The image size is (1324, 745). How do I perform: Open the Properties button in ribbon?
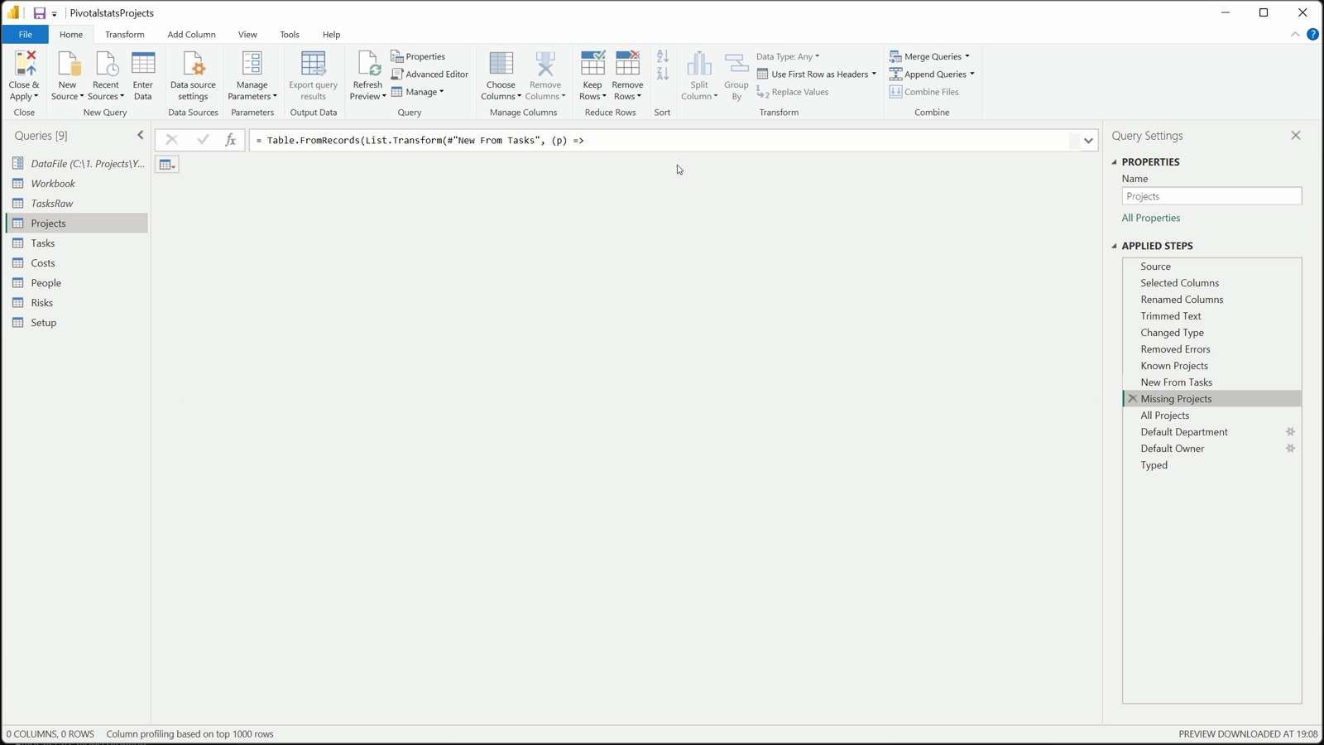pyautogui.click(x=418, y=56)
